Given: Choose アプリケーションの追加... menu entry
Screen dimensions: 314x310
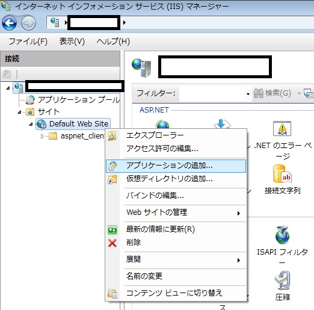Looking at the screenshot, I should pos(176,166).
